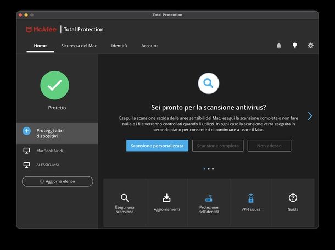Viewport: 335px width, 250px height.
Task: Select the ALESSIO-MSI device
Action: [57, 165]
